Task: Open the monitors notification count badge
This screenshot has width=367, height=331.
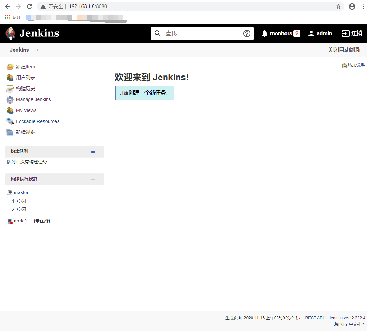Action: tap(297, 33)
